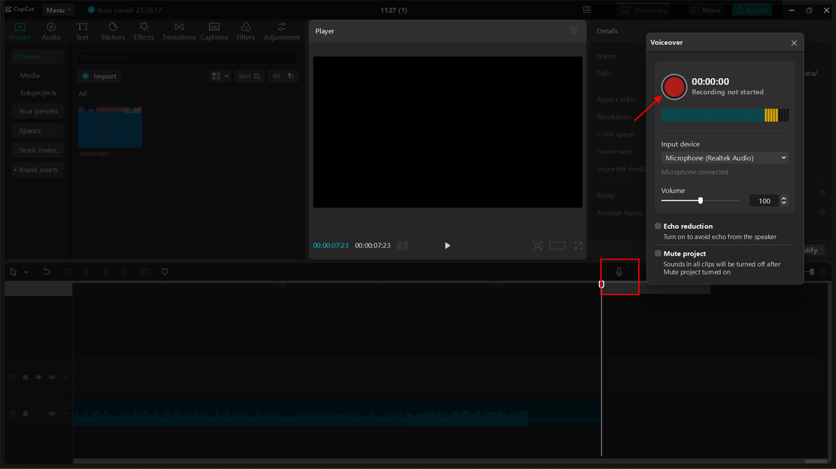This screenshot has width=836, height=469.
Task: Click the Split tool icon
Action: (86, 272)
